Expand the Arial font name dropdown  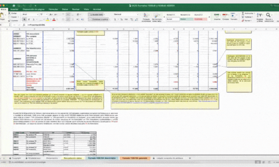point(38,14)
